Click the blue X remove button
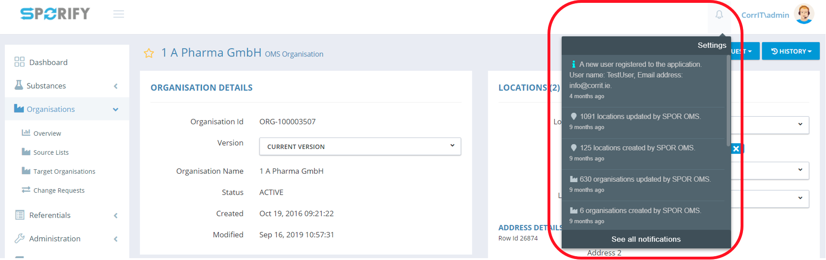The height and width of the screenshot is (260, 826). coord(736,149)
